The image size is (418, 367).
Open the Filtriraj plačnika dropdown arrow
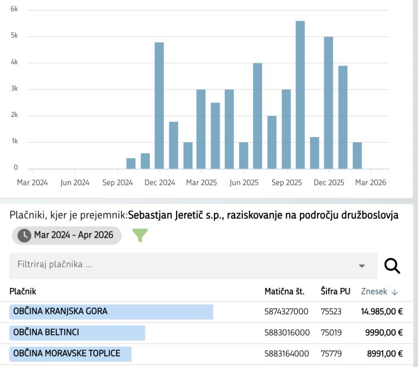pyautogui.click(x=362, y=266)
